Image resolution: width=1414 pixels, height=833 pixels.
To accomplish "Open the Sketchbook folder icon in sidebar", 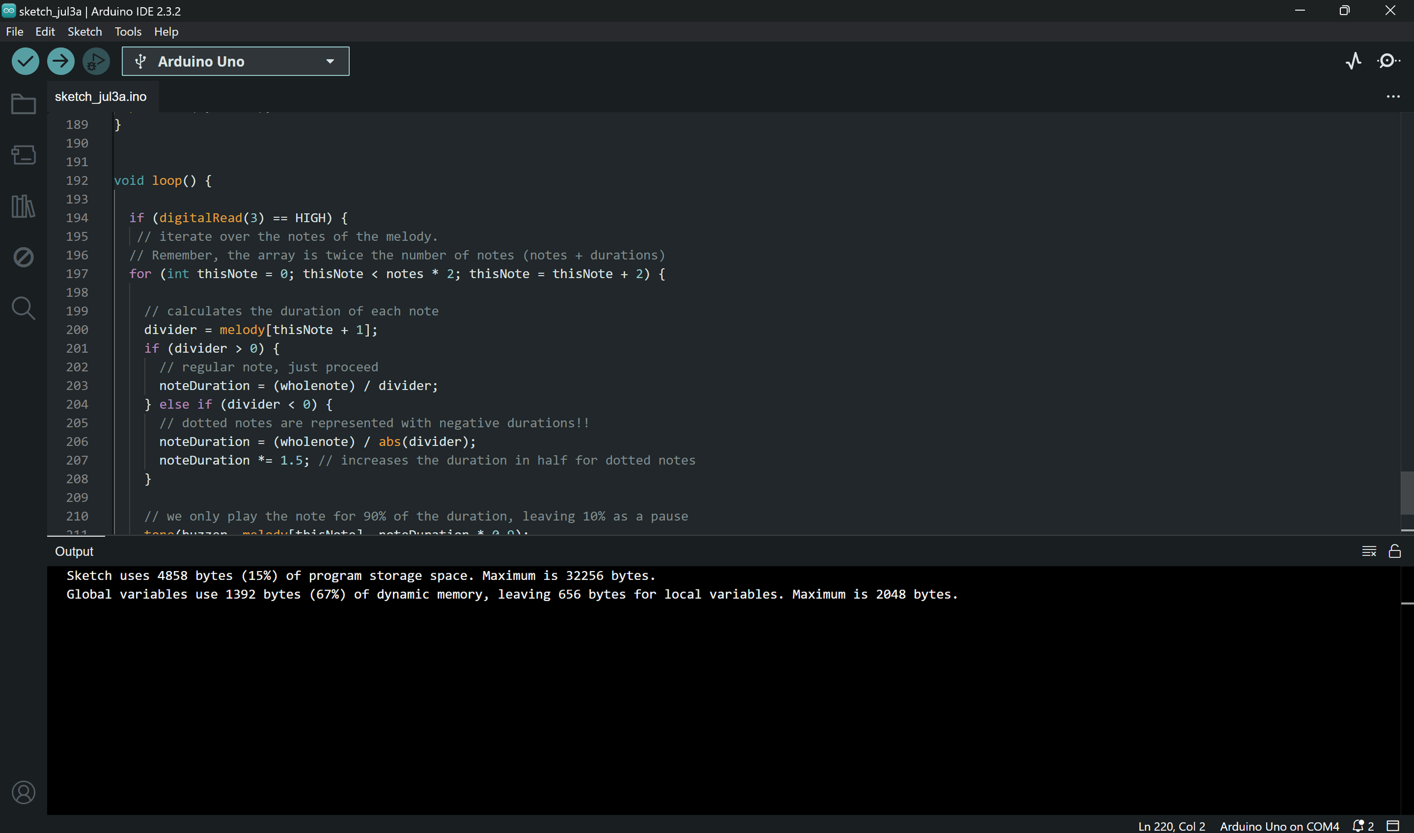I will pyautogui.click(x=24, y=104).
